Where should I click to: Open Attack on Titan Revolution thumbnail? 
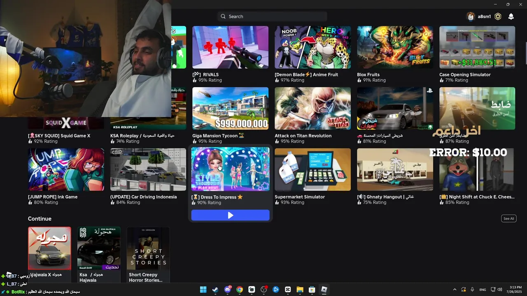tap(312, 109)
